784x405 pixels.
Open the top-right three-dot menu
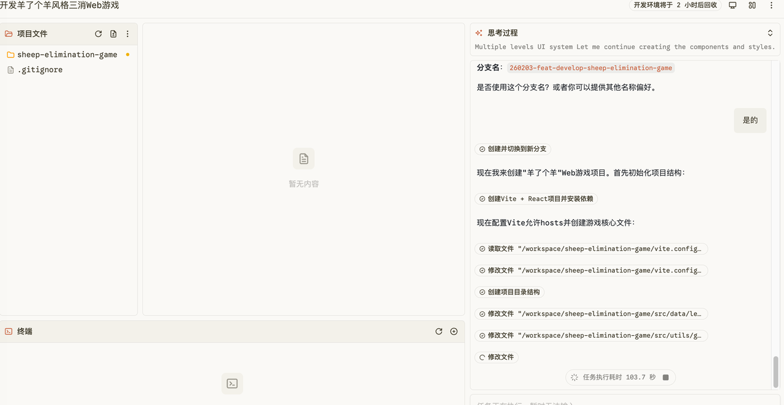(x=771, y=6)
